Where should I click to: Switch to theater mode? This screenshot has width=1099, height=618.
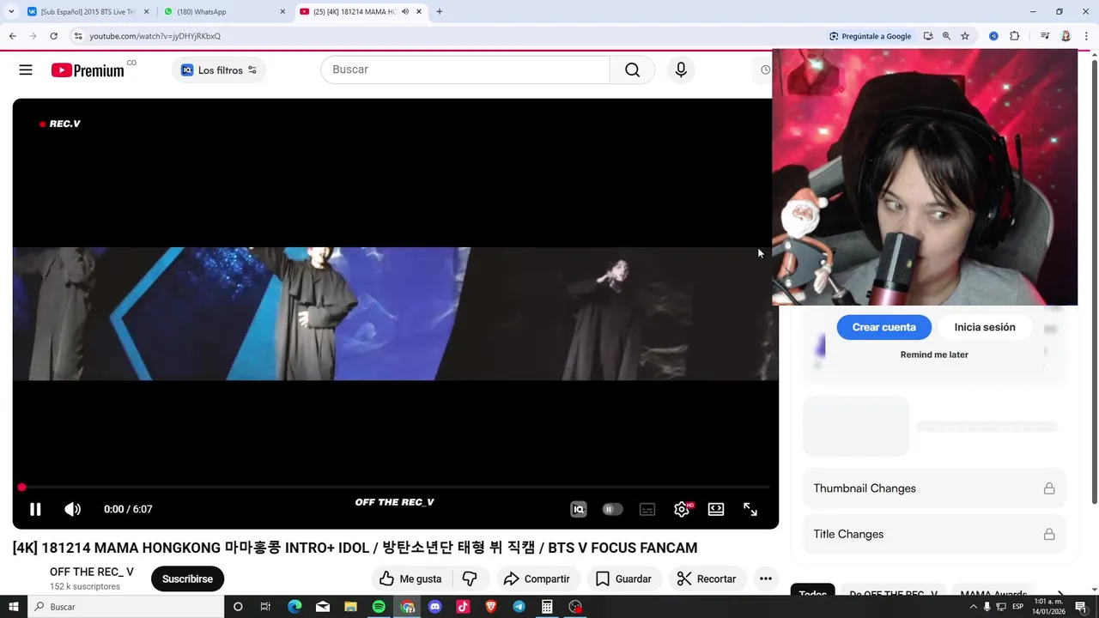[x=716, y=509]
